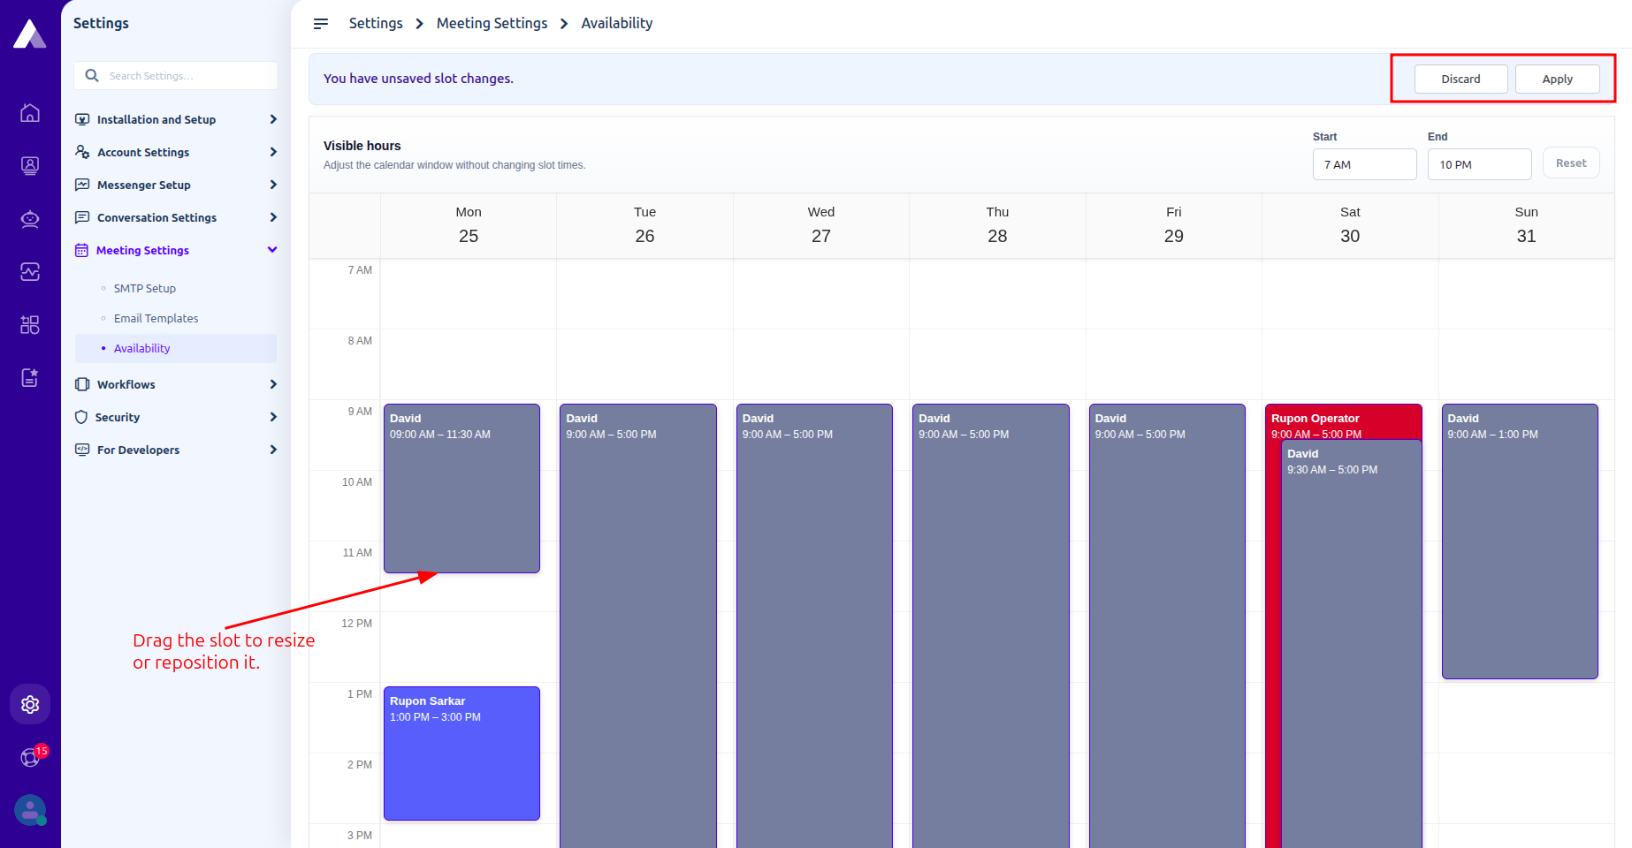The height and width of the screenshot is (848, 1632).
Task: Open the Contacts icon in left rail
Action: pyautogui.click(x=30, y=166)
